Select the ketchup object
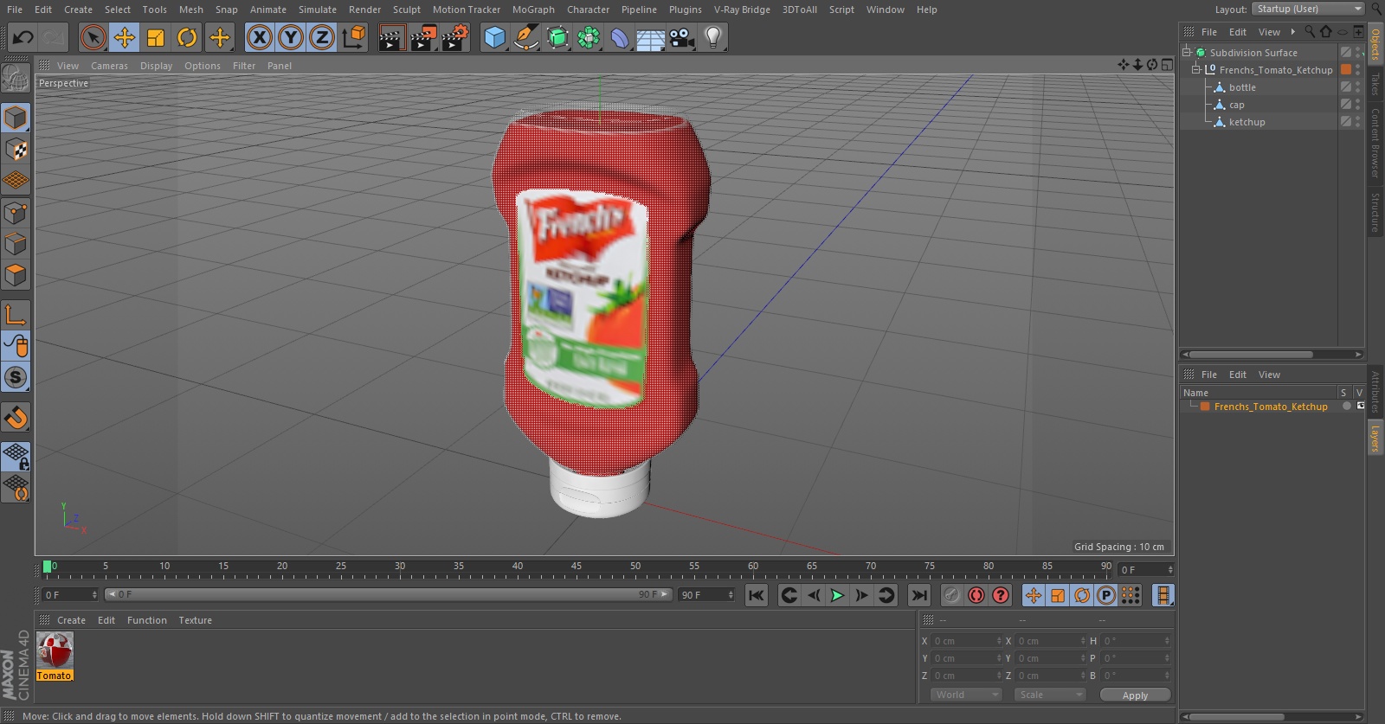 pos(1246,122)
